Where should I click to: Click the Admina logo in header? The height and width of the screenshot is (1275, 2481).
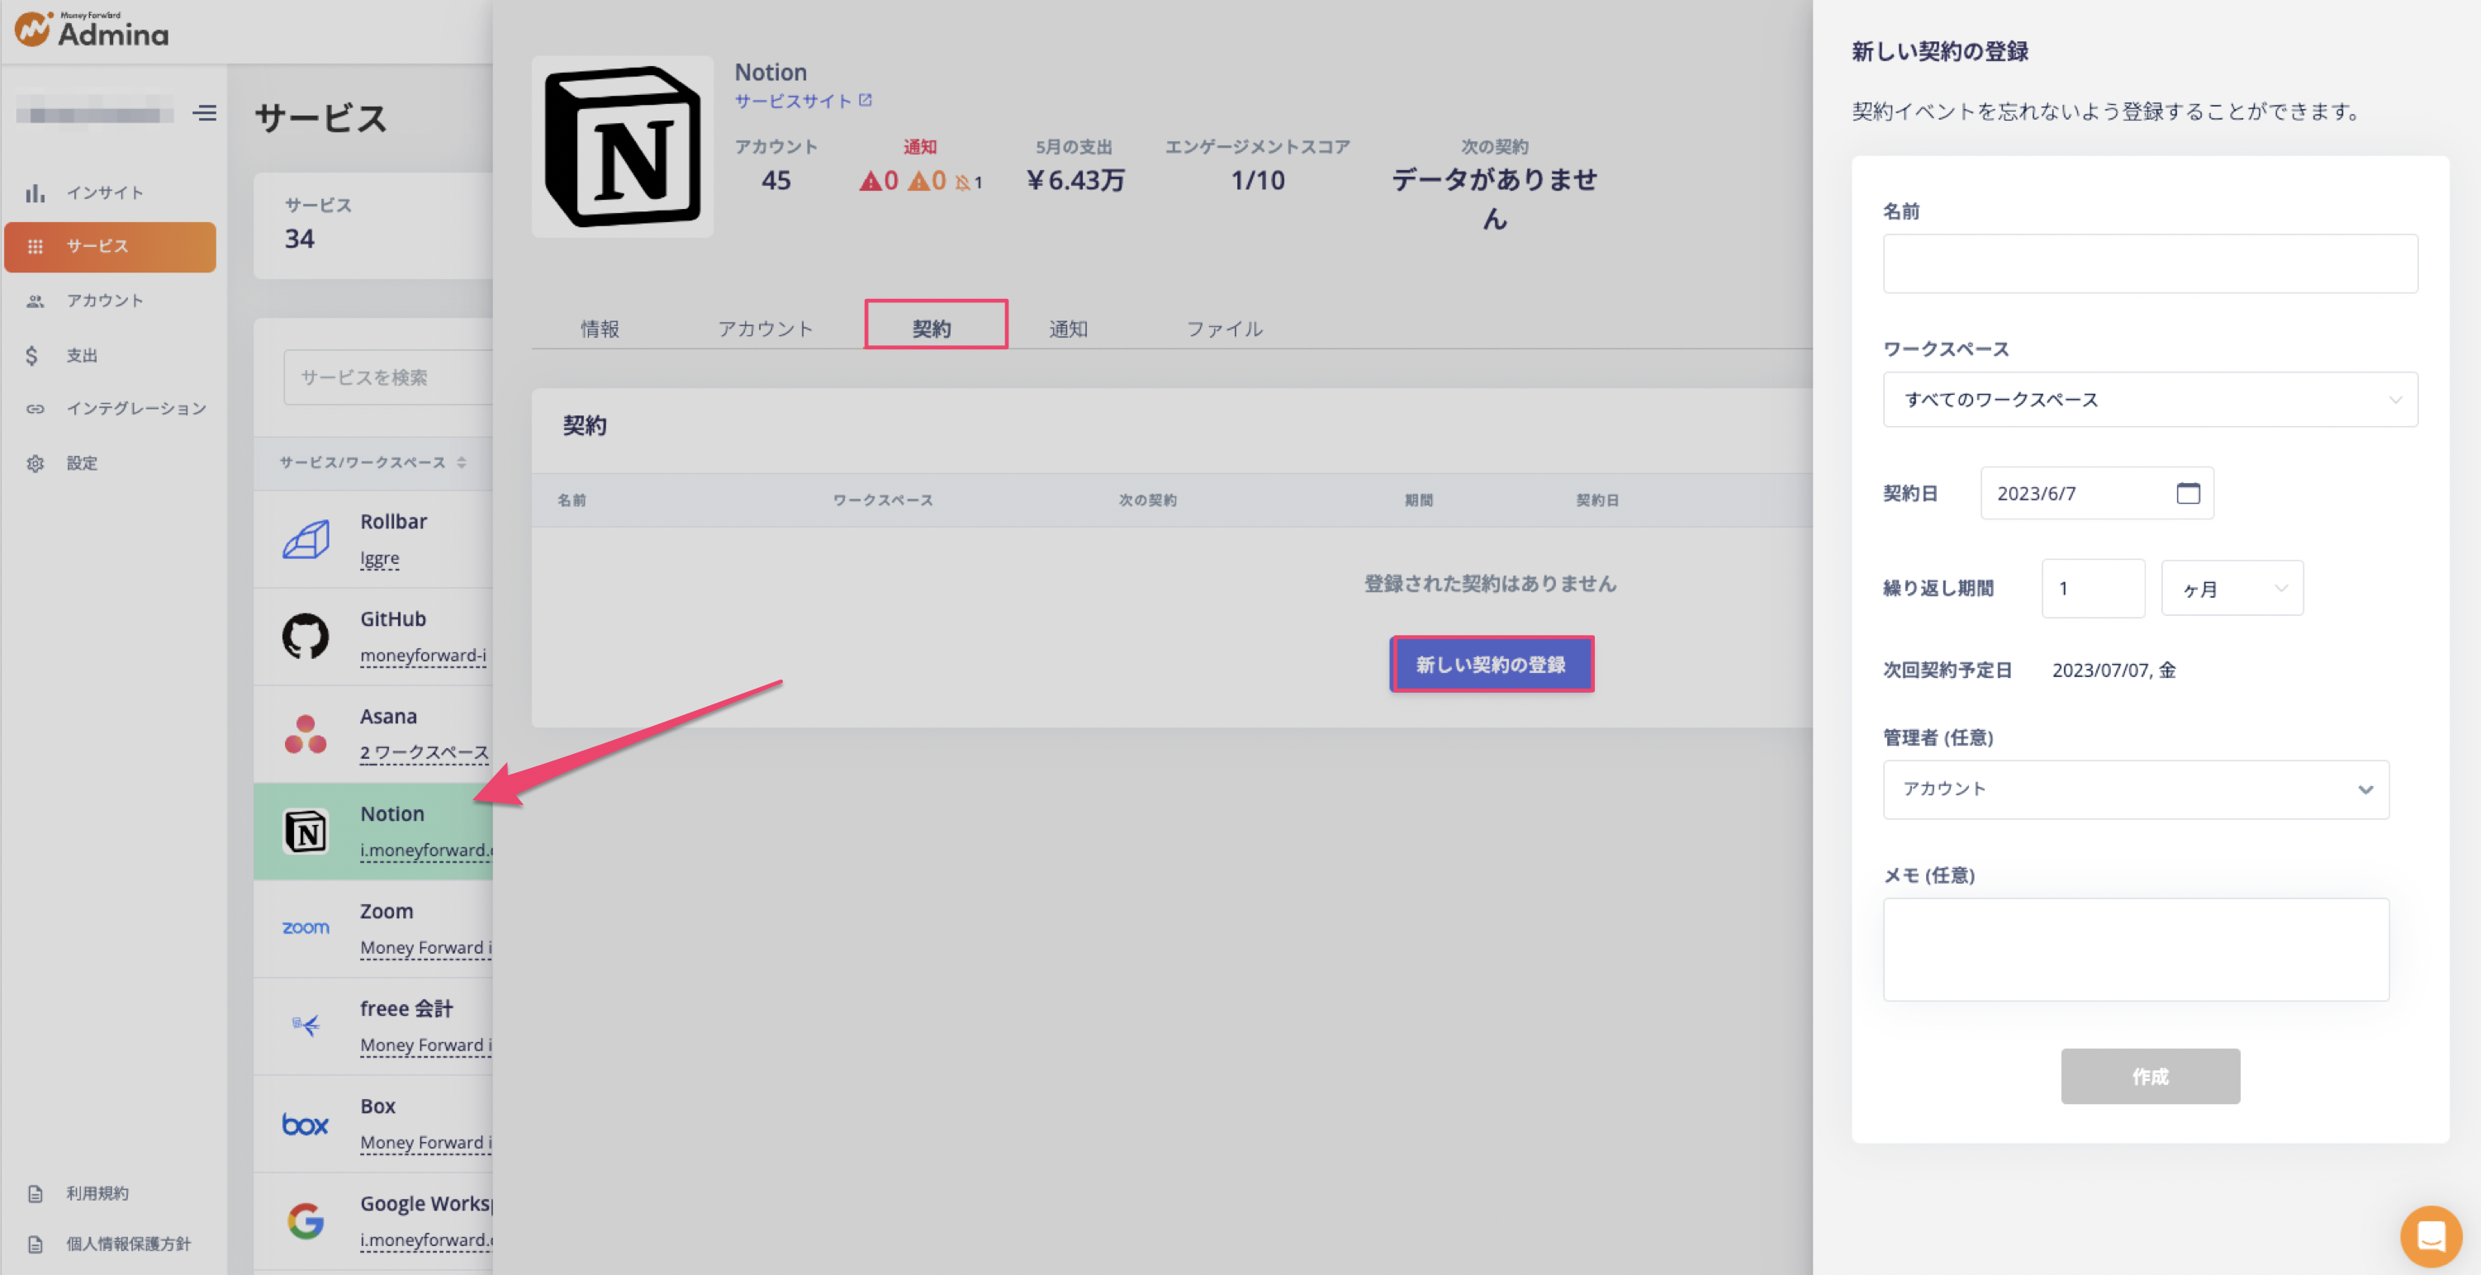coord(92,30)
